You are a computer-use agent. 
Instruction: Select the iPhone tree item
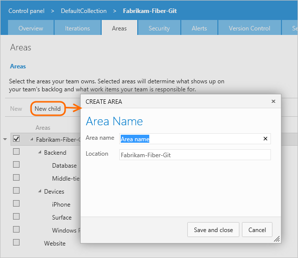(x=61, y=205)
